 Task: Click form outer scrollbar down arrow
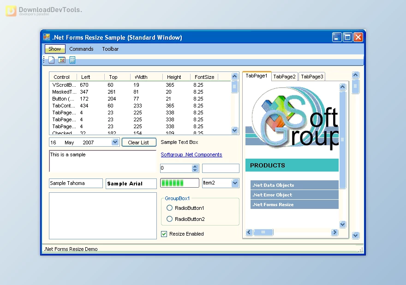tap(356, 235)
